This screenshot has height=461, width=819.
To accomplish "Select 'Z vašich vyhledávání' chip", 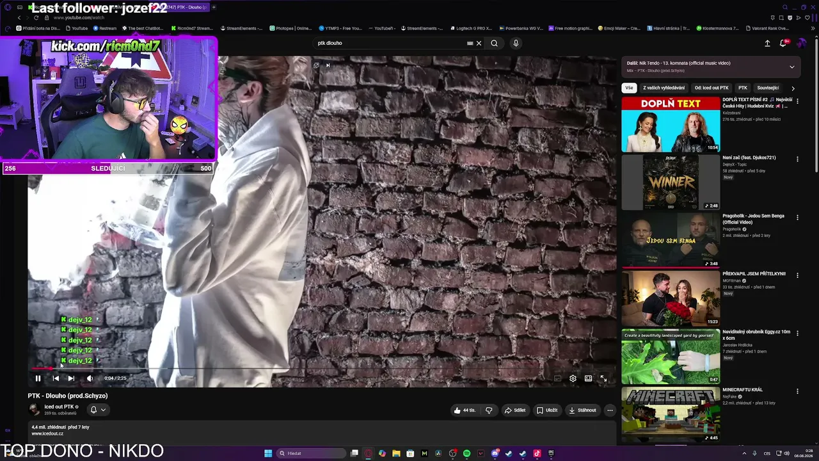I will click(x=664, y=88).
